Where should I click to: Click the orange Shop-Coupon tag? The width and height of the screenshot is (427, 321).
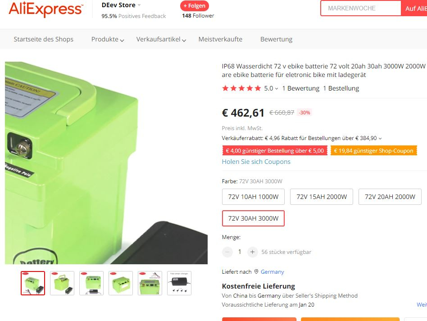point(374,150)
